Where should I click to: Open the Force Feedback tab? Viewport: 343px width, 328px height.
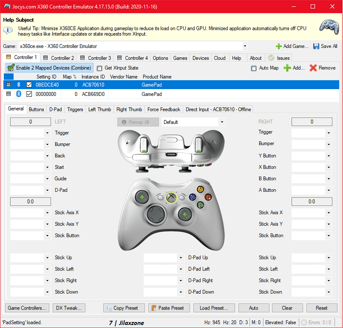pos(163,109)
